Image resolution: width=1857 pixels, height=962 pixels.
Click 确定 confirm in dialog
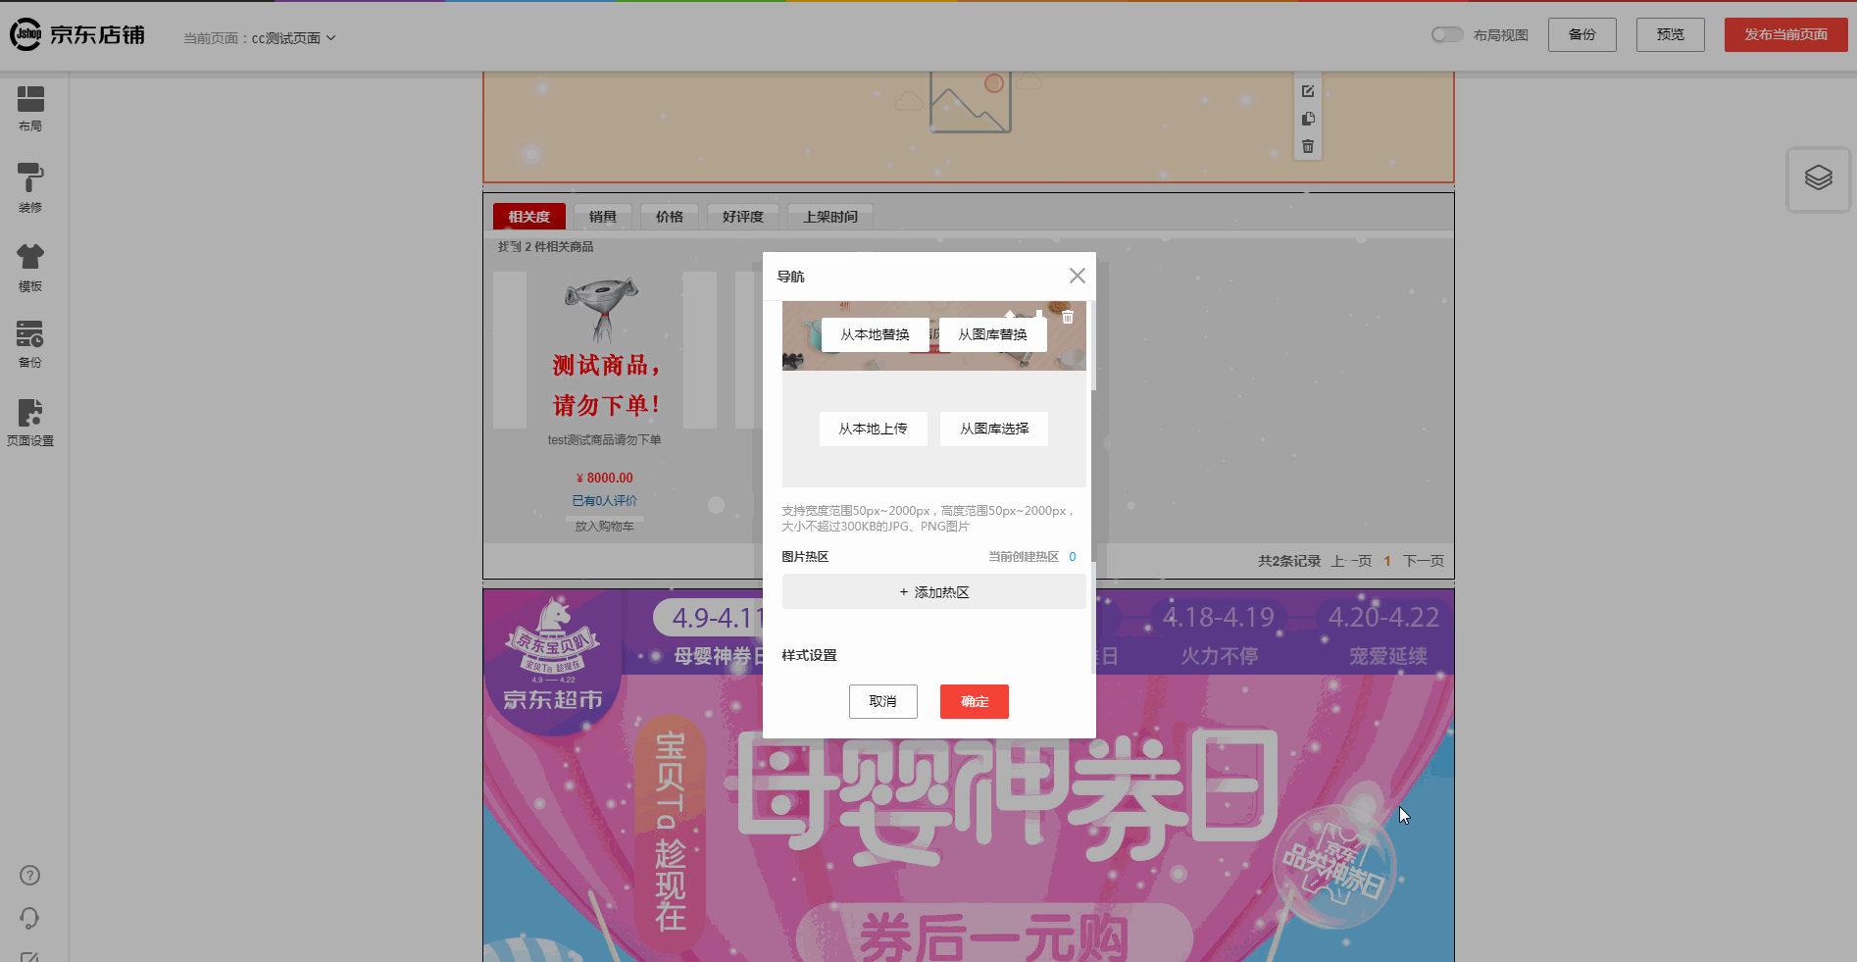[975, 701]
